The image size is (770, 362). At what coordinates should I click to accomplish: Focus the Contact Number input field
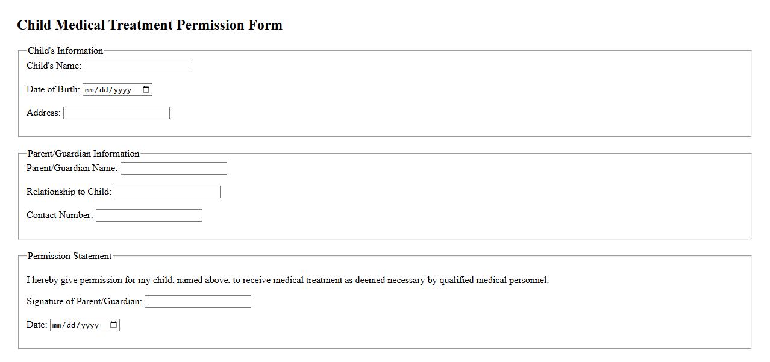tap(149, 216)
